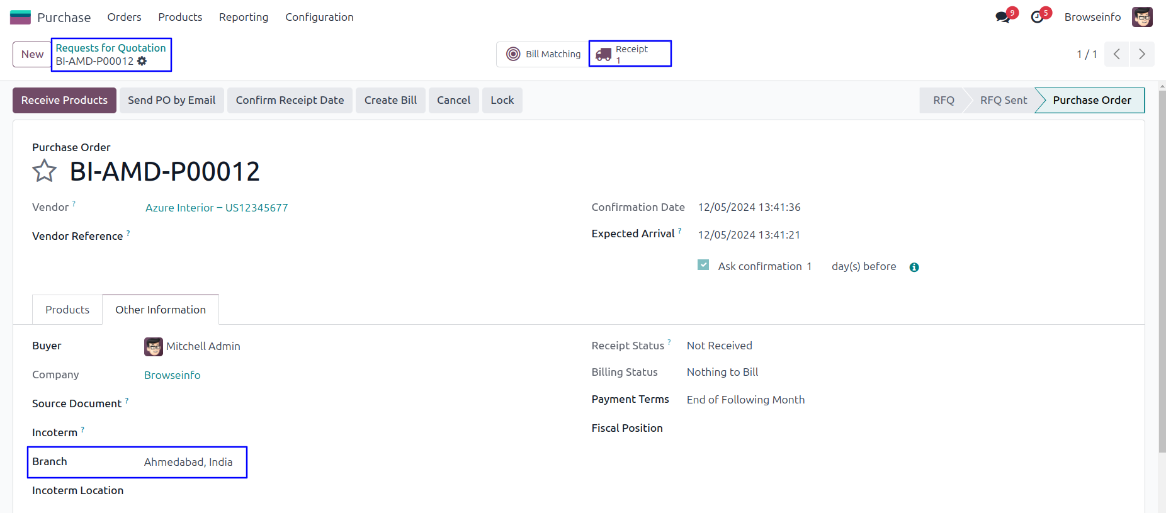The width and height of the screenshot is (1166, 513).
Task: Click the Incoterm help question mark
Action: (82, 429)
